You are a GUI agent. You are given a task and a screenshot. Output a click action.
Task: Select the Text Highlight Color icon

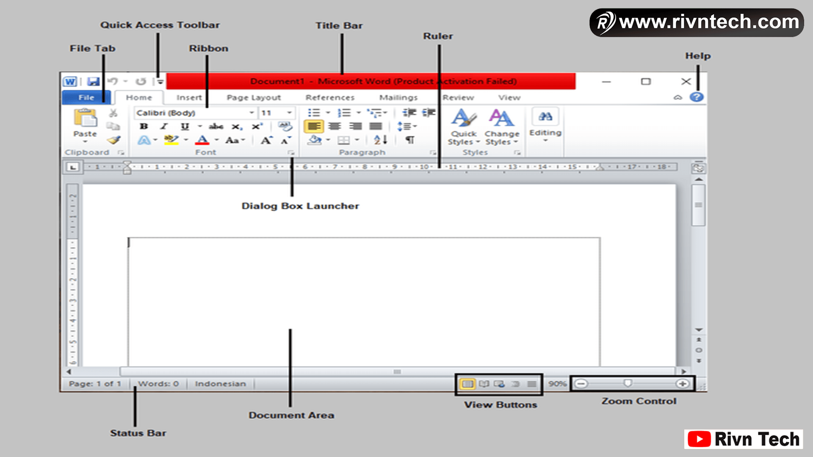171,140
